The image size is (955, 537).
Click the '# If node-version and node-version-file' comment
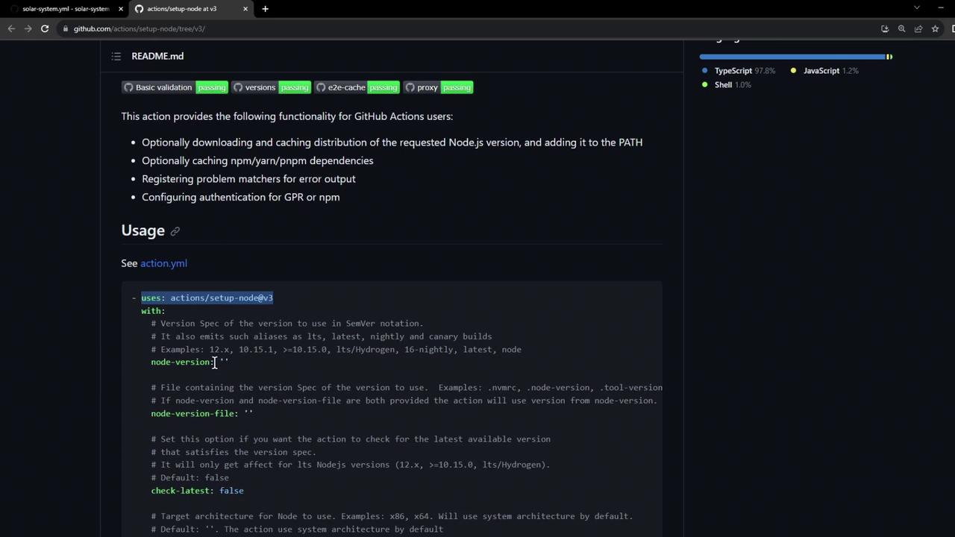404,401
